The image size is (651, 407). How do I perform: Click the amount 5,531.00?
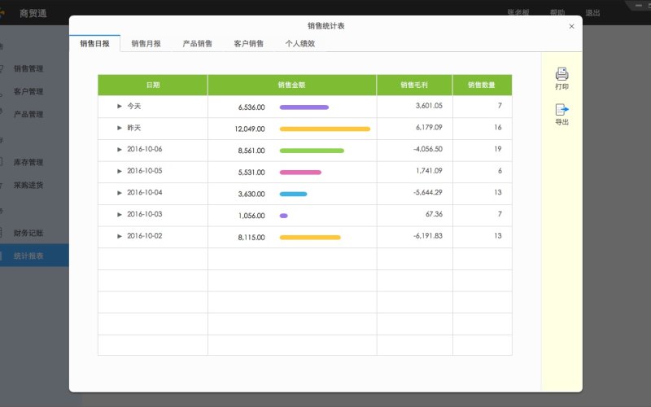pyautogui.click(x=251, y=173)
